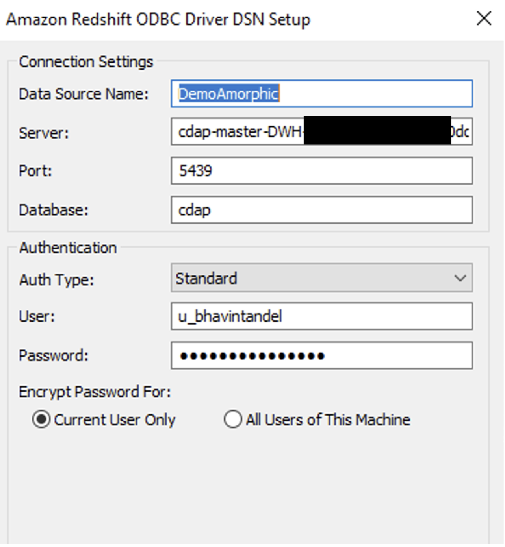Close the DSN Setup dialog
This screenshot has width=505, height=547.
pos(484,18)
